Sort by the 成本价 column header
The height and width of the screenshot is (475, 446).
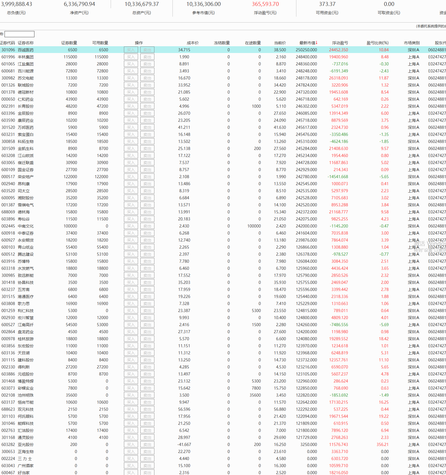pos(193,43)
